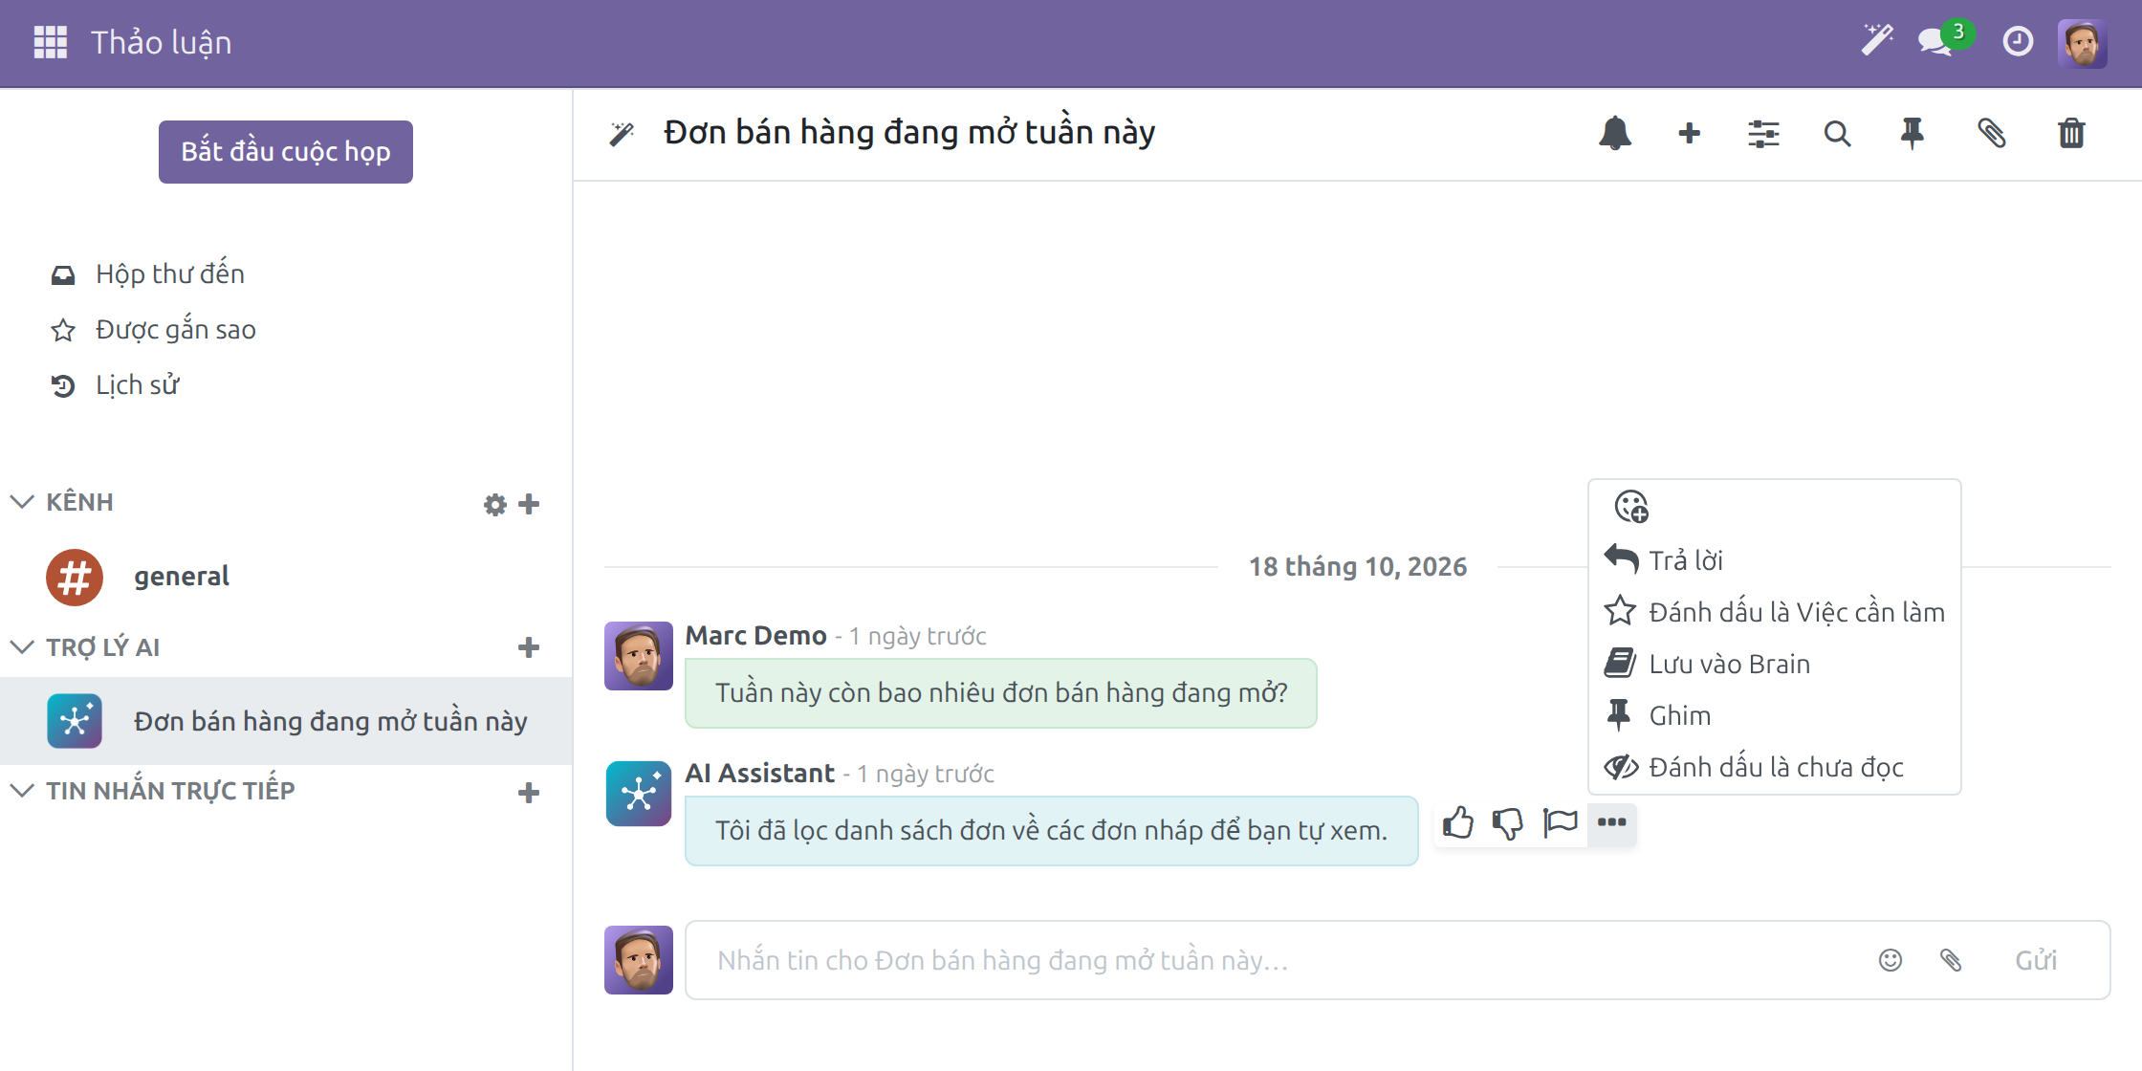Open attachments paperclip in thread header
The image size is (2142, 1071).
coord(1992,133)
